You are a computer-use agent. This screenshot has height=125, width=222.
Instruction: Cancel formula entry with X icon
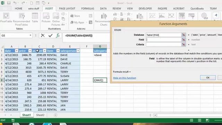[x=43, y=35]
